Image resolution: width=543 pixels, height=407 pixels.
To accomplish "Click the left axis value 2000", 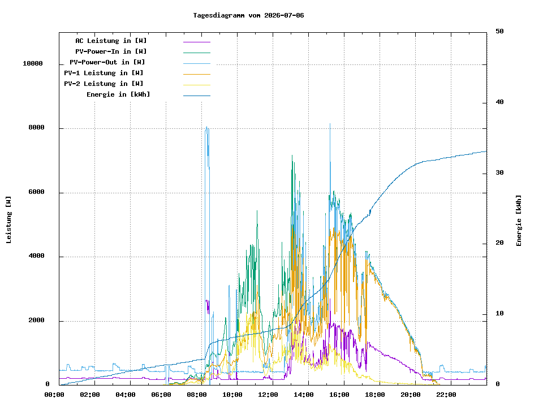I will 36,321.
